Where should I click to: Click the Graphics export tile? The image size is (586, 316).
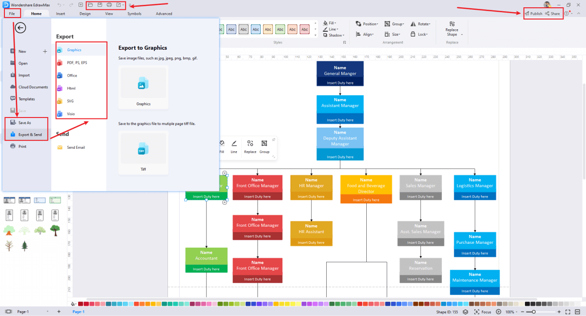tap(143, 87)
